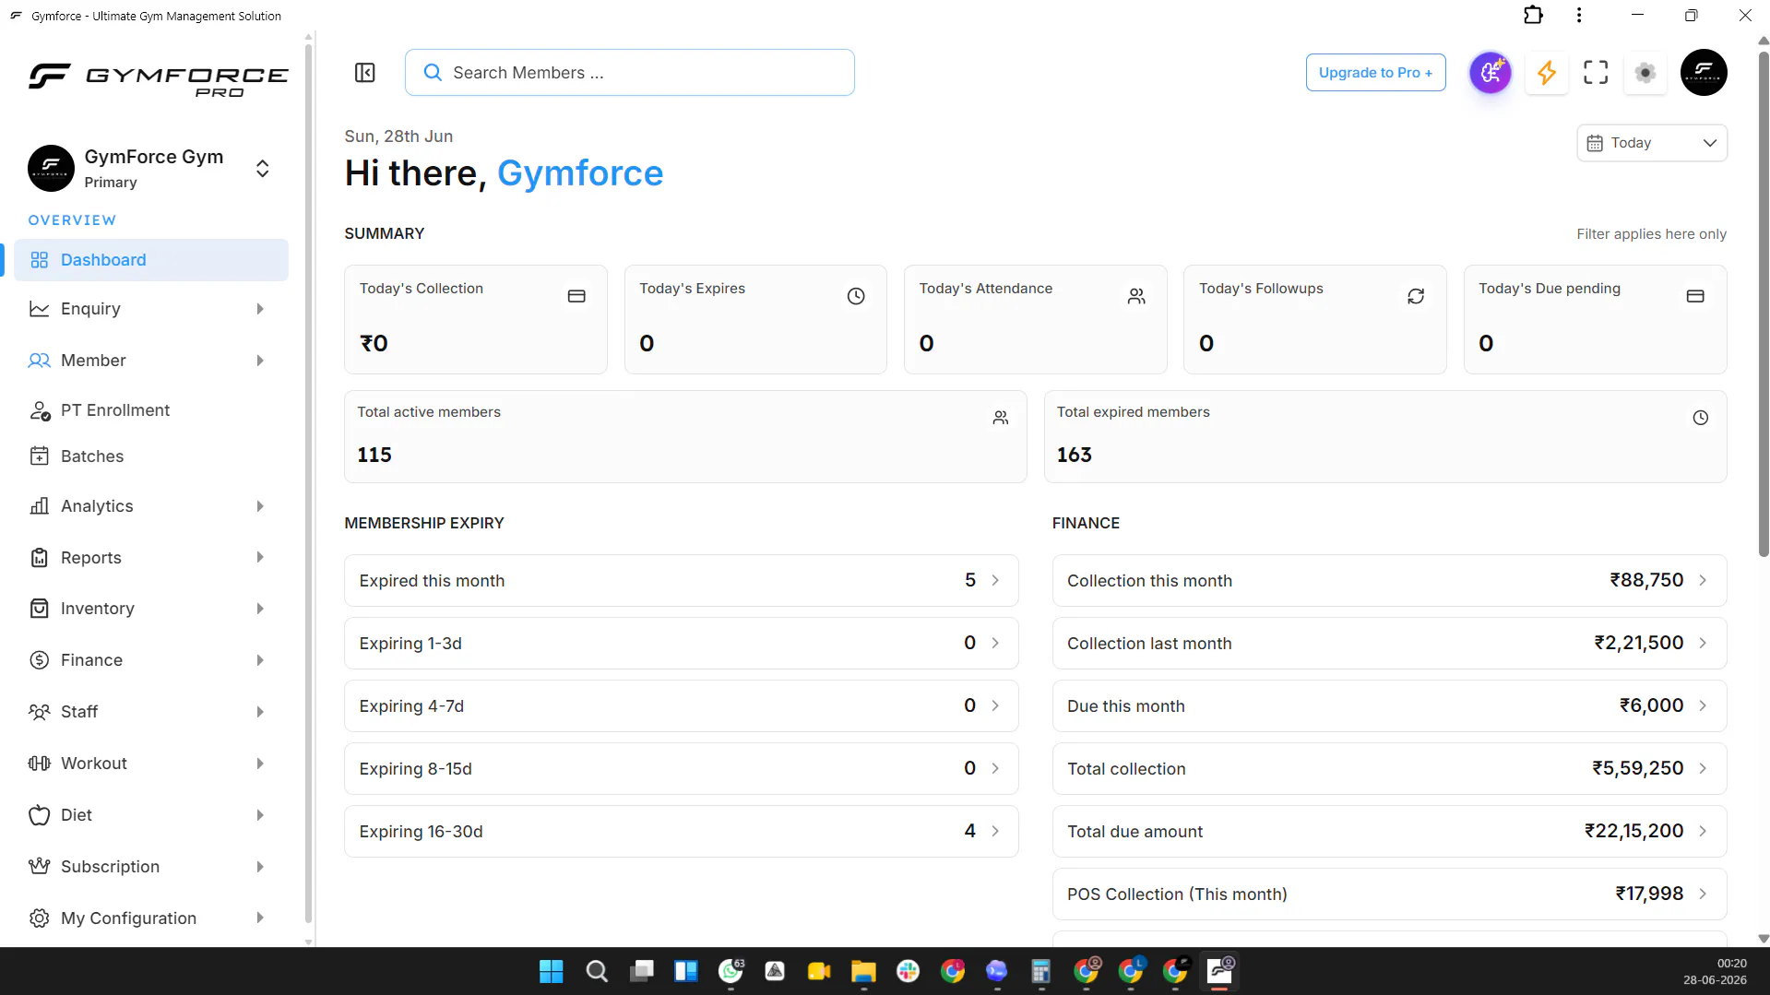Image resolution: width=1770 pixels, height=995 pixels.
Task: Click the Inventory bag icon
Action: 39,609
